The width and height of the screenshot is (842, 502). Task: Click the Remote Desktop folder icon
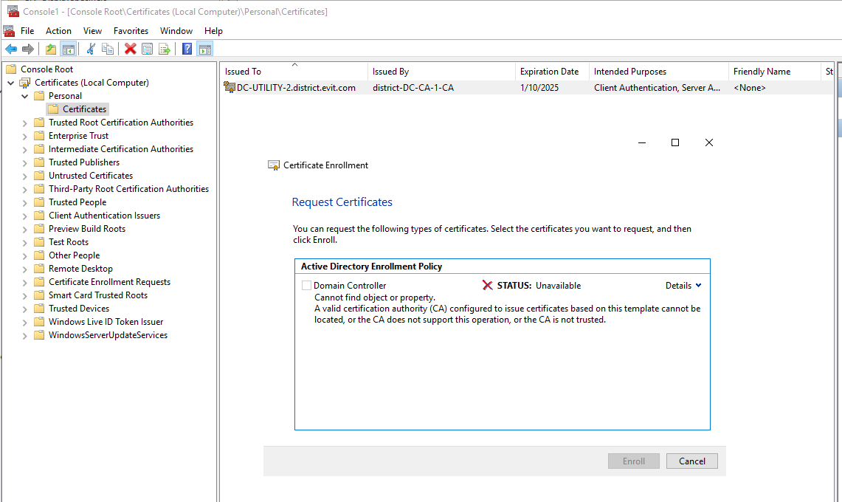coord(39,269)
